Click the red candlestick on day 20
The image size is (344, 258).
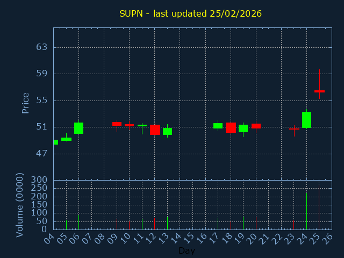[256, 126]
